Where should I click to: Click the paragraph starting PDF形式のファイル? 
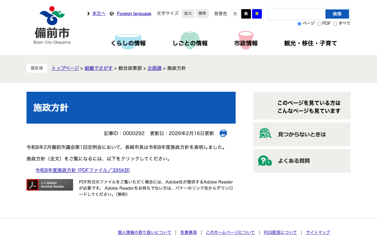point(156,188)
